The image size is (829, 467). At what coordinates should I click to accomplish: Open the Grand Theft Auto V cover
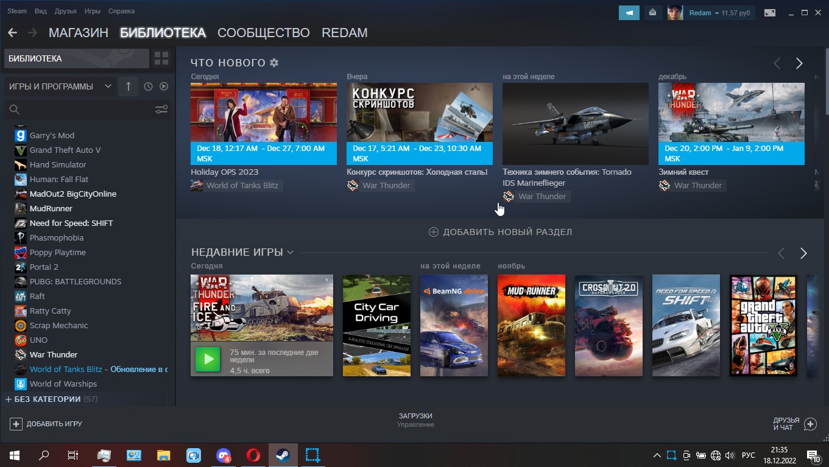(763, 325)
